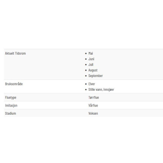
Task: Click the bullet before August
Action: pos(86,70)
